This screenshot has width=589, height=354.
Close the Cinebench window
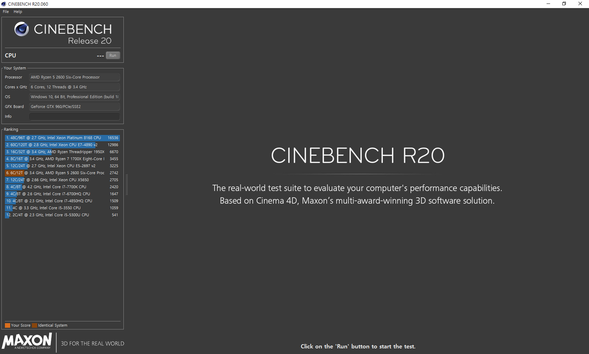click(x=580, y=4)
